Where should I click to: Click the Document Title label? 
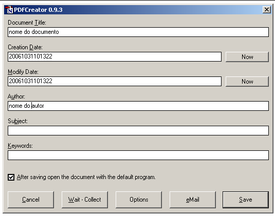coord(27,23)
